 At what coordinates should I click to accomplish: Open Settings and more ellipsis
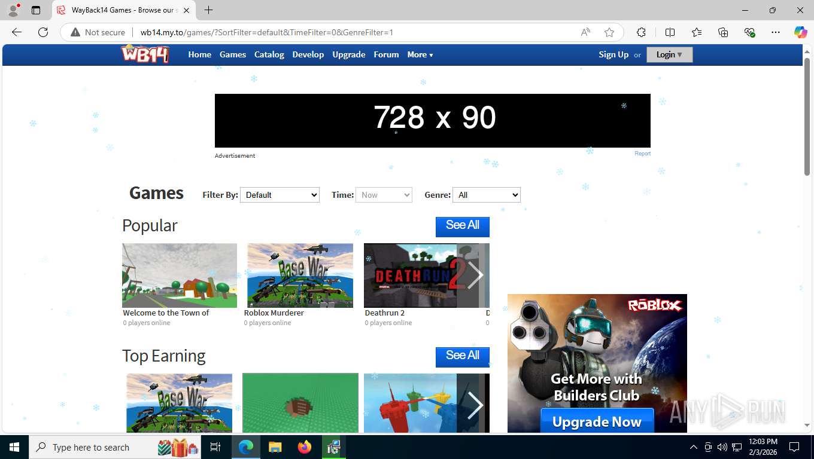tap(776, 32)
